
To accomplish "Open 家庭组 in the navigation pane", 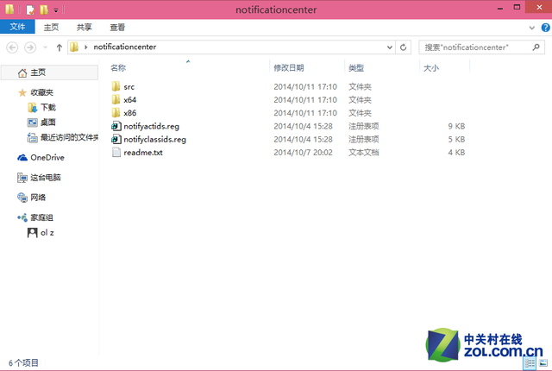I will click(x=42, y=217).
